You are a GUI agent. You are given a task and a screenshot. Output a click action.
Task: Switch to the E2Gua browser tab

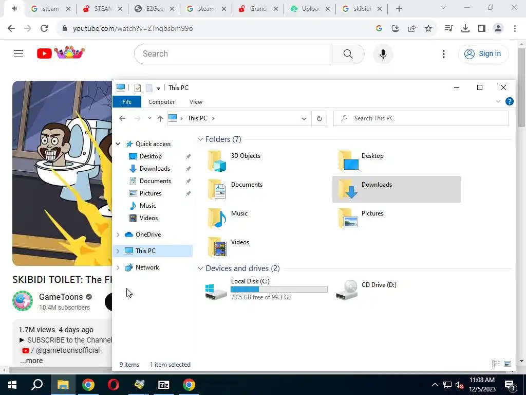[x=154, y=9]
